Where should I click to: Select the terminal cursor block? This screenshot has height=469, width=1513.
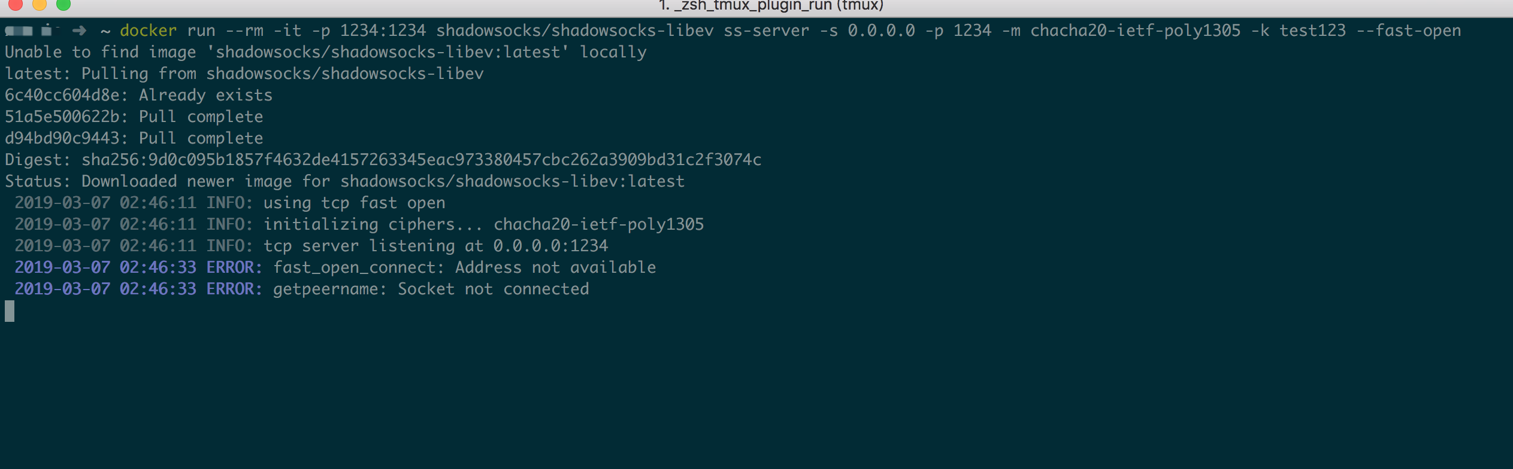(x=8, y=312)
